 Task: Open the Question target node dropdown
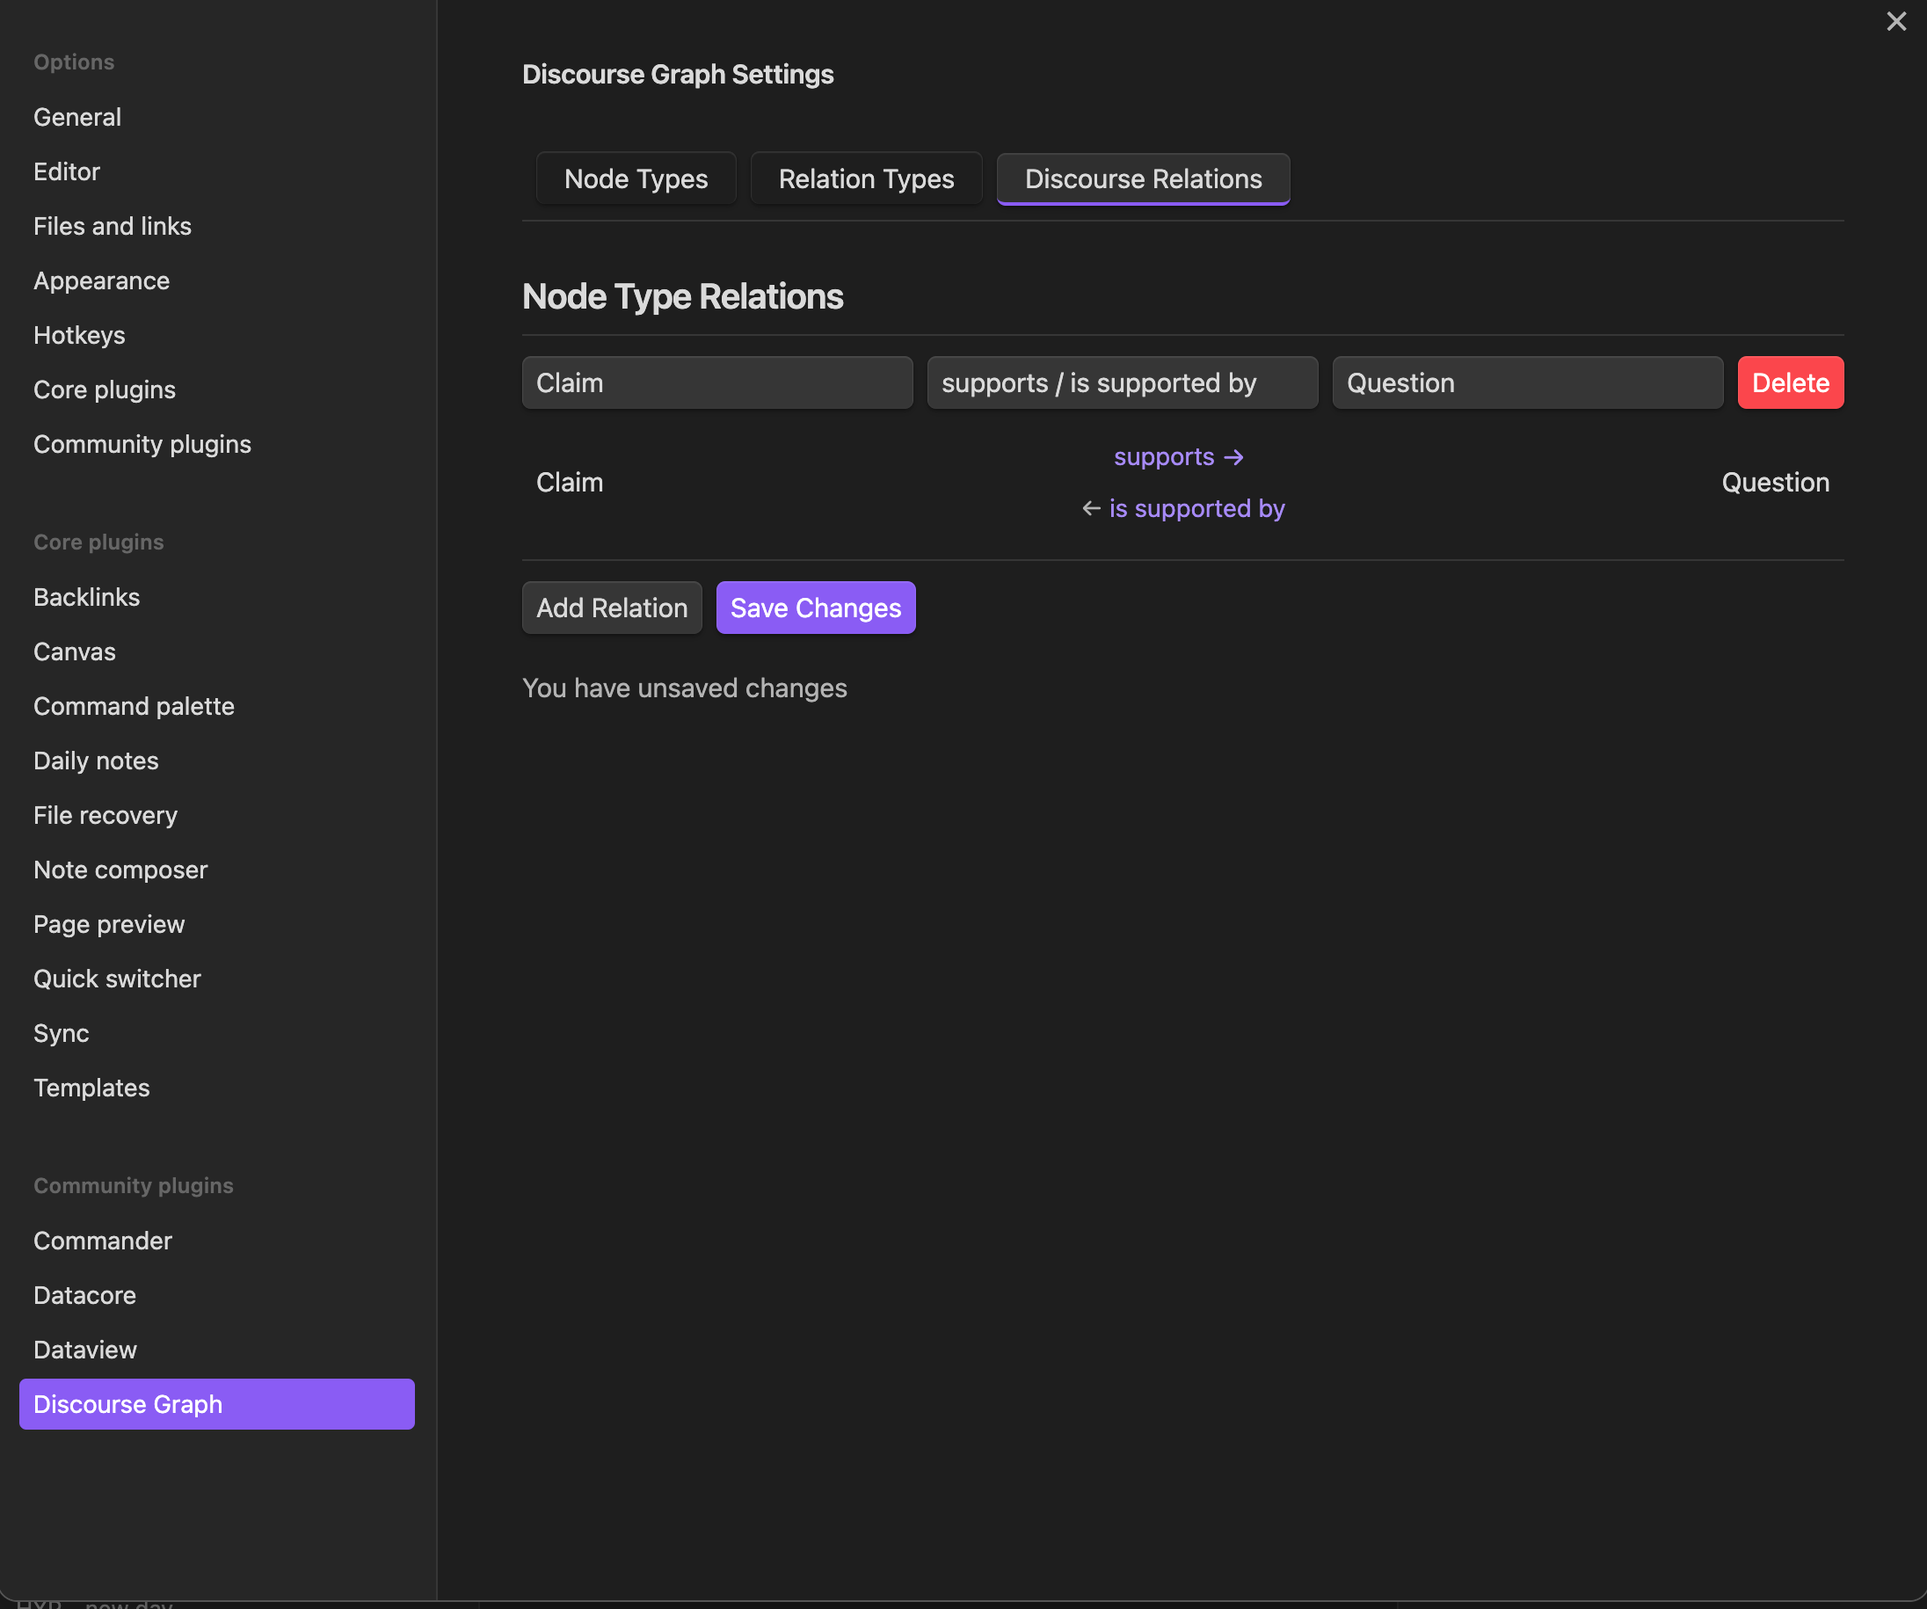tap(1527, 382)
